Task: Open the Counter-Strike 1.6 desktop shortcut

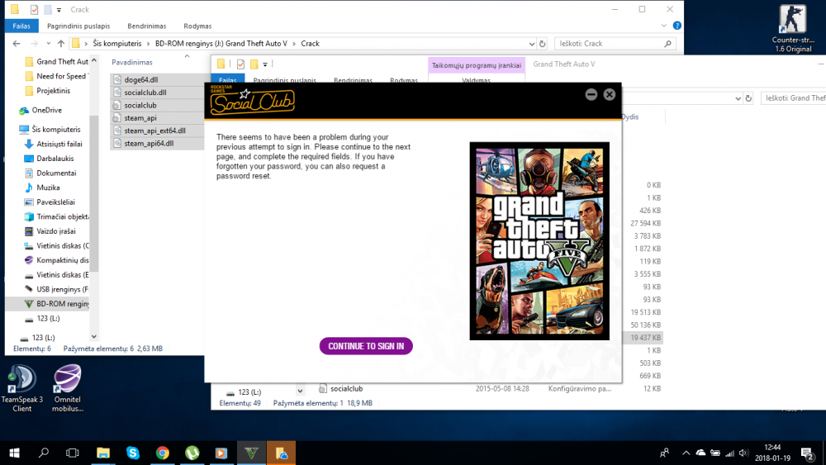Action: click(x=792, y=29)
